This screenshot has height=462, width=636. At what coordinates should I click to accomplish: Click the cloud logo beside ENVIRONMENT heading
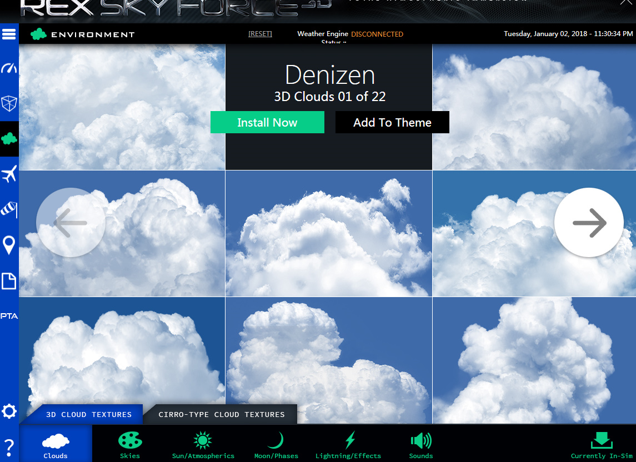[38, 34]
